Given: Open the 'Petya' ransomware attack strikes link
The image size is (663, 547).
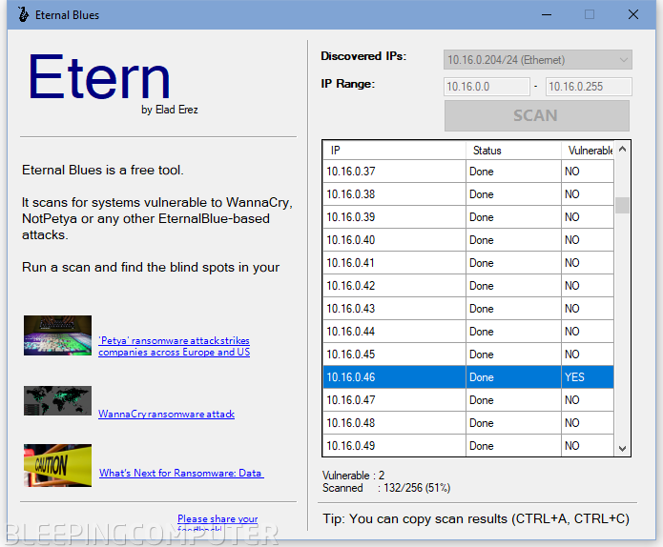Looking at the screenshot, I should [174, 346].
